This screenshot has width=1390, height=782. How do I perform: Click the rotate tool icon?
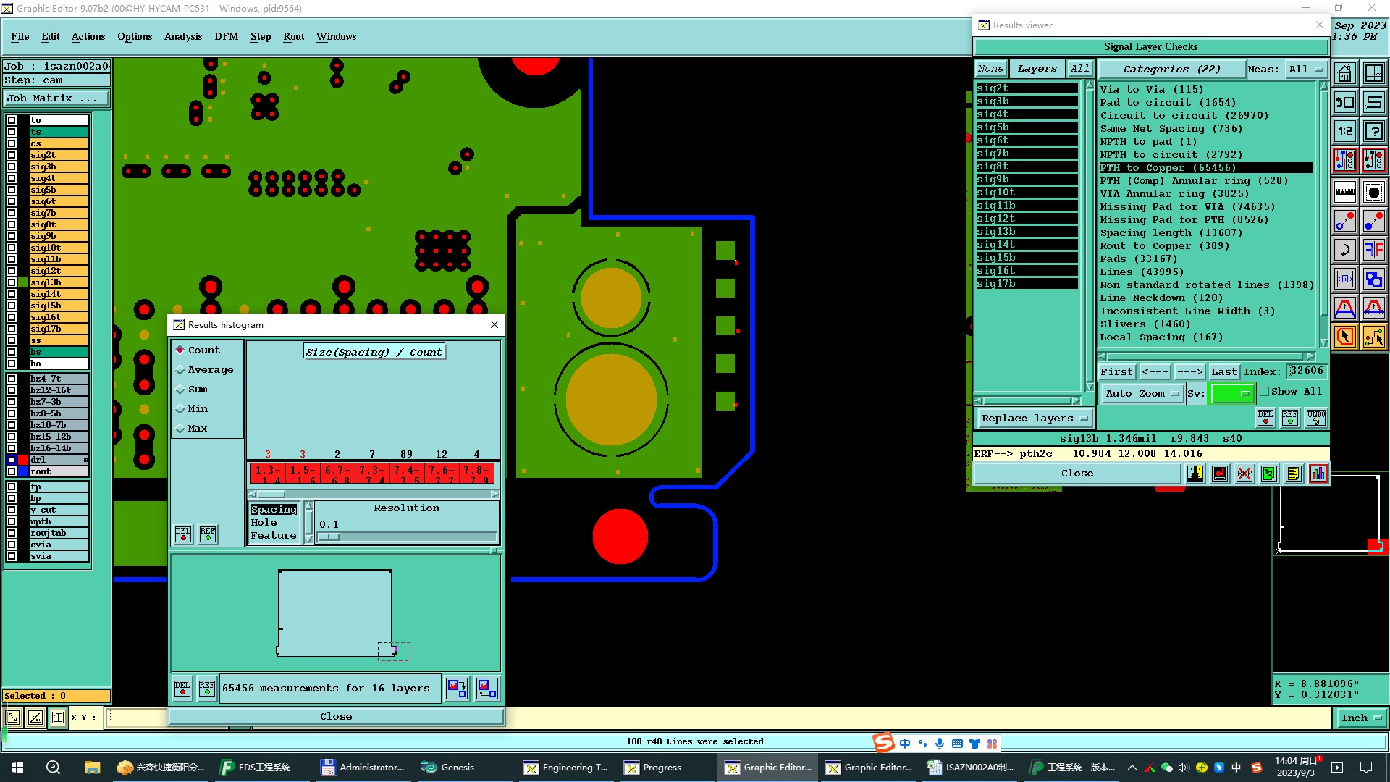point(1344,251)
